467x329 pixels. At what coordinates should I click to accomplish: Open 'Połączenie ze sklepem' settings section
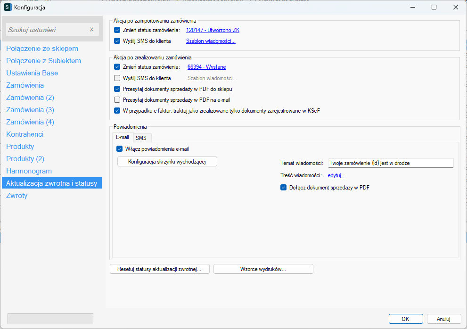point(42,49)
